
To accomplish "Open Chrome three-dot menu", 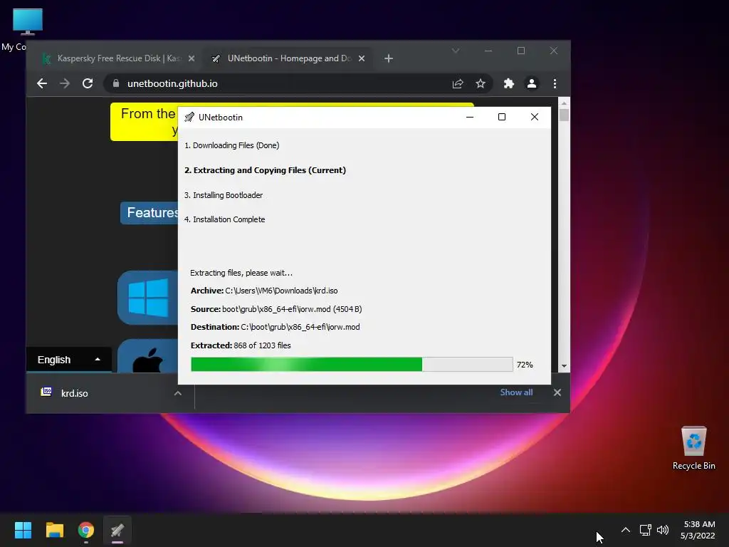I will 555,84.
